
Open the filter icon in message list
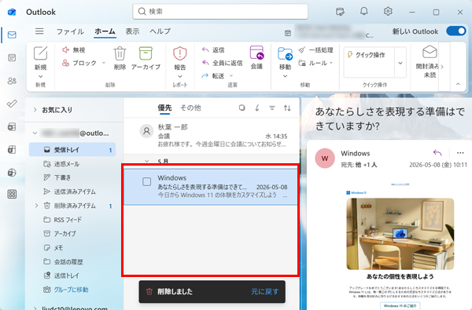point(272,108)
